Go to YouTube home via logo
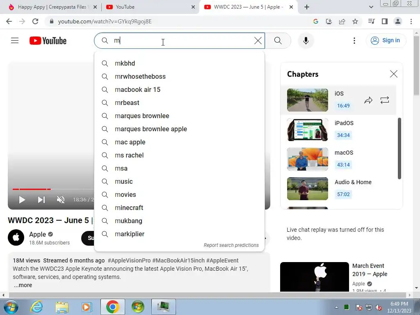Screen dimensions: 420x315 48,41
